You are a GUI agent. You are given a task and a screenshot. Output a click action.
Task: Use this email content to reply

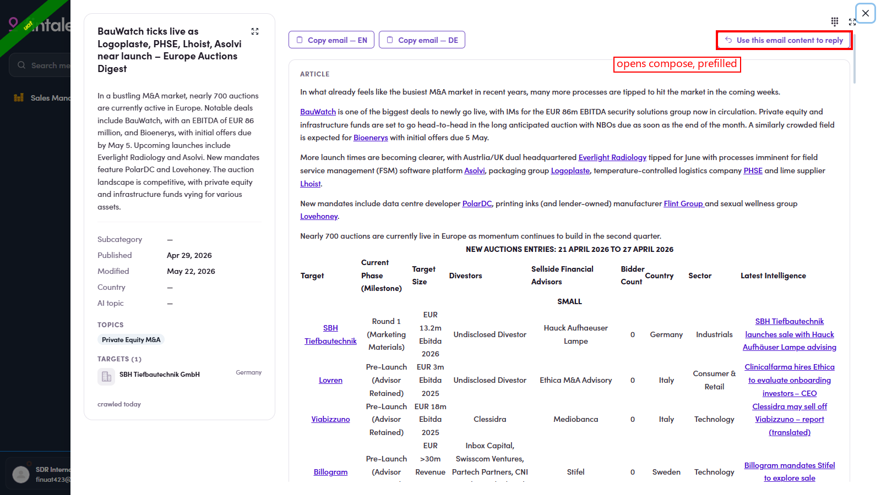click(784, 40)
